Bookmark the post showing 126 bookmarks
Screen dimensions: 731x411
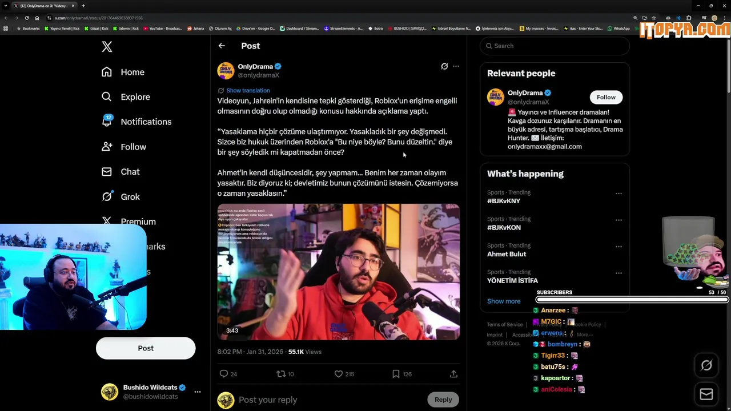pyautogui.click(x=396, y=374)
